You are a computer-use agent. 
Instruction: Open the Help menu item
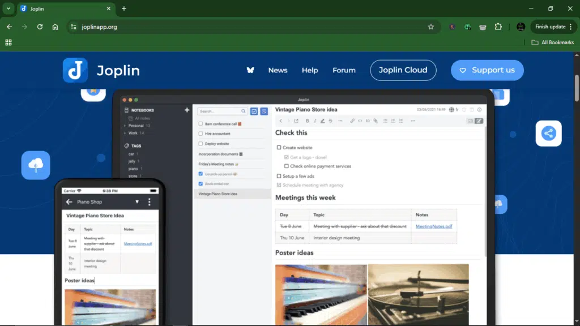310,70
